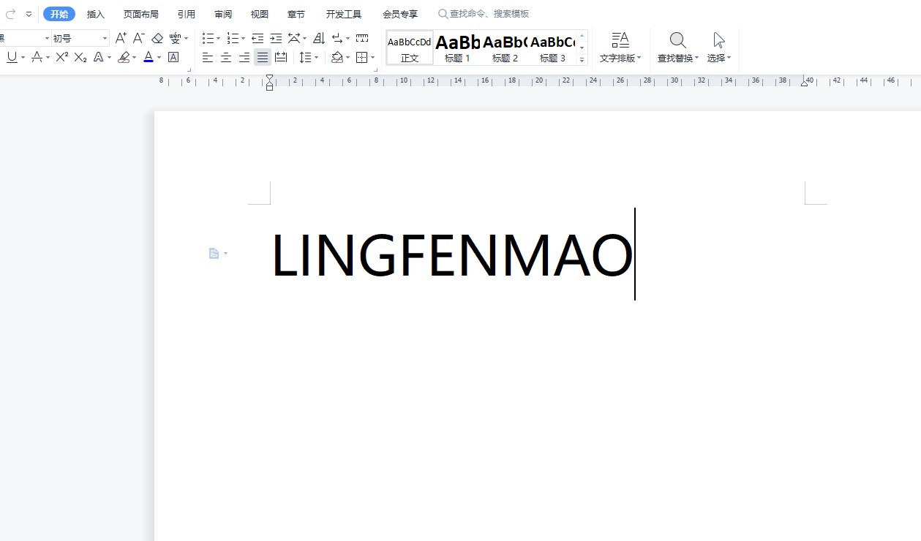Open the font size dropdown showing 初号

pyautogui.click(x=105, y=38)
